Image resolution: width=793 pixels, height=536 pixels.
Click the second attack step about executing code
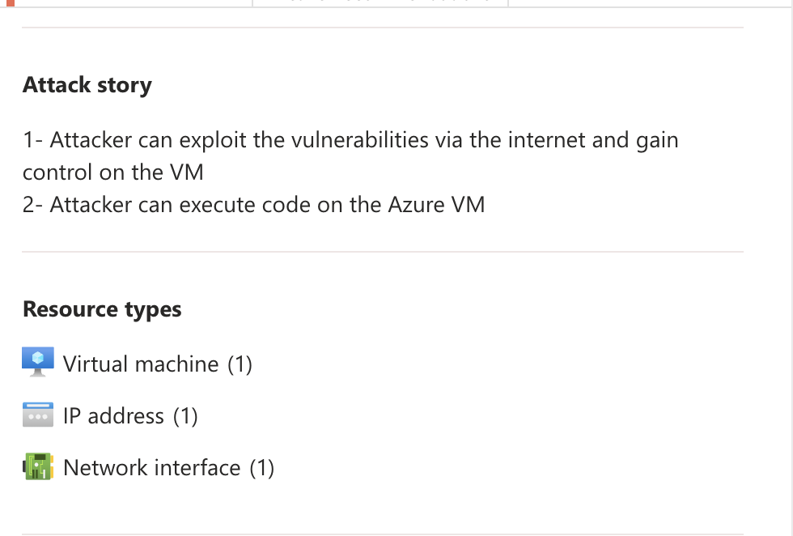(x=253, y=204)
